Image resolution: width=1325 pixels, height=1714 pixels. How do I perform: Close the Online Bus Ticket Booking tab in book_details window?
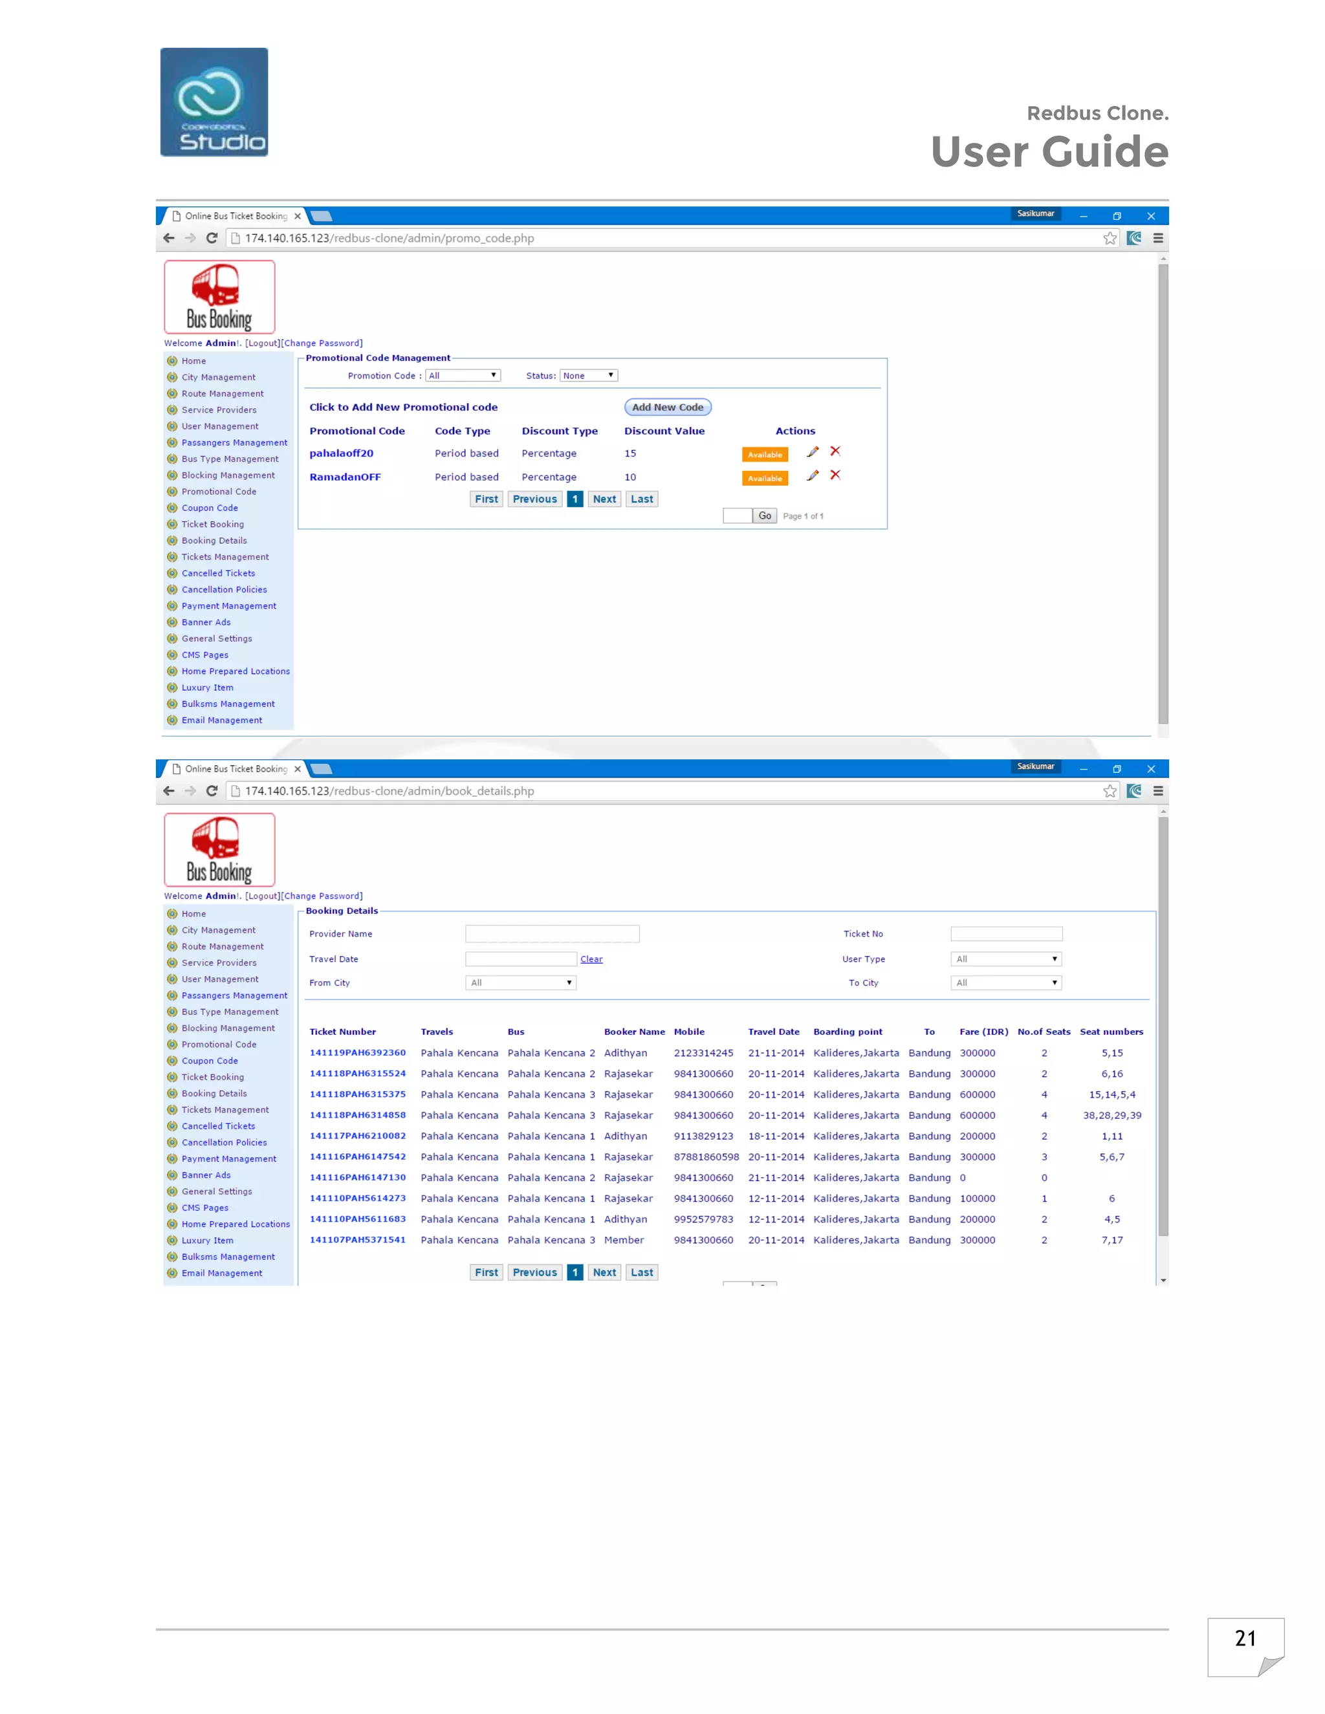[x=298, y=769]
